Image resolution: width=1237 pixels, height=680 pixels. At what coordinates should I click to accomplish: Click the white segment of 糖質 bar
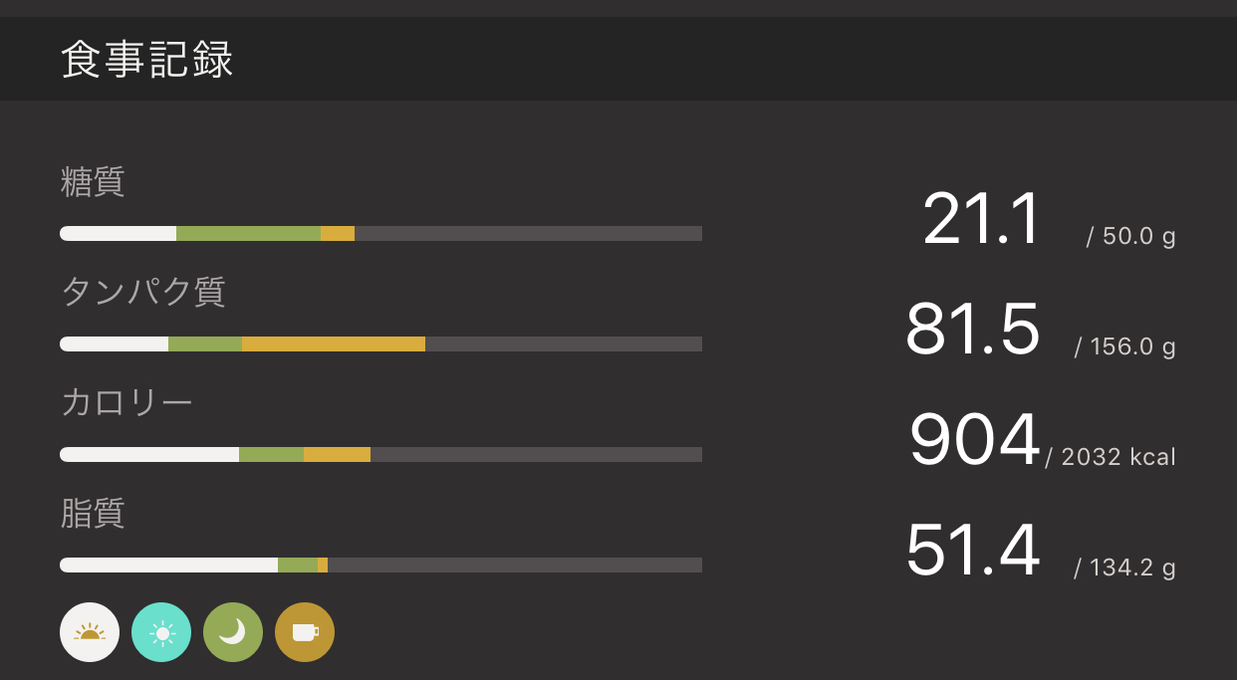click(118, 234)
